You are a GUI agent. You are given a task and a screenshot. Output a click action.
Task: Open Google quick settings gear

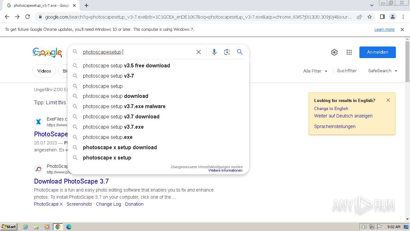334,52
